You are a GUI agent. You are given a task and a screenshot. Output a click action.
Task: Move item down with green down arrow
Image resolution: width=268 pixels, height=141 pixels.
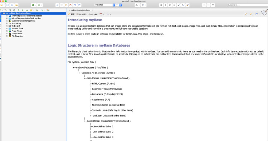point(23,10)
